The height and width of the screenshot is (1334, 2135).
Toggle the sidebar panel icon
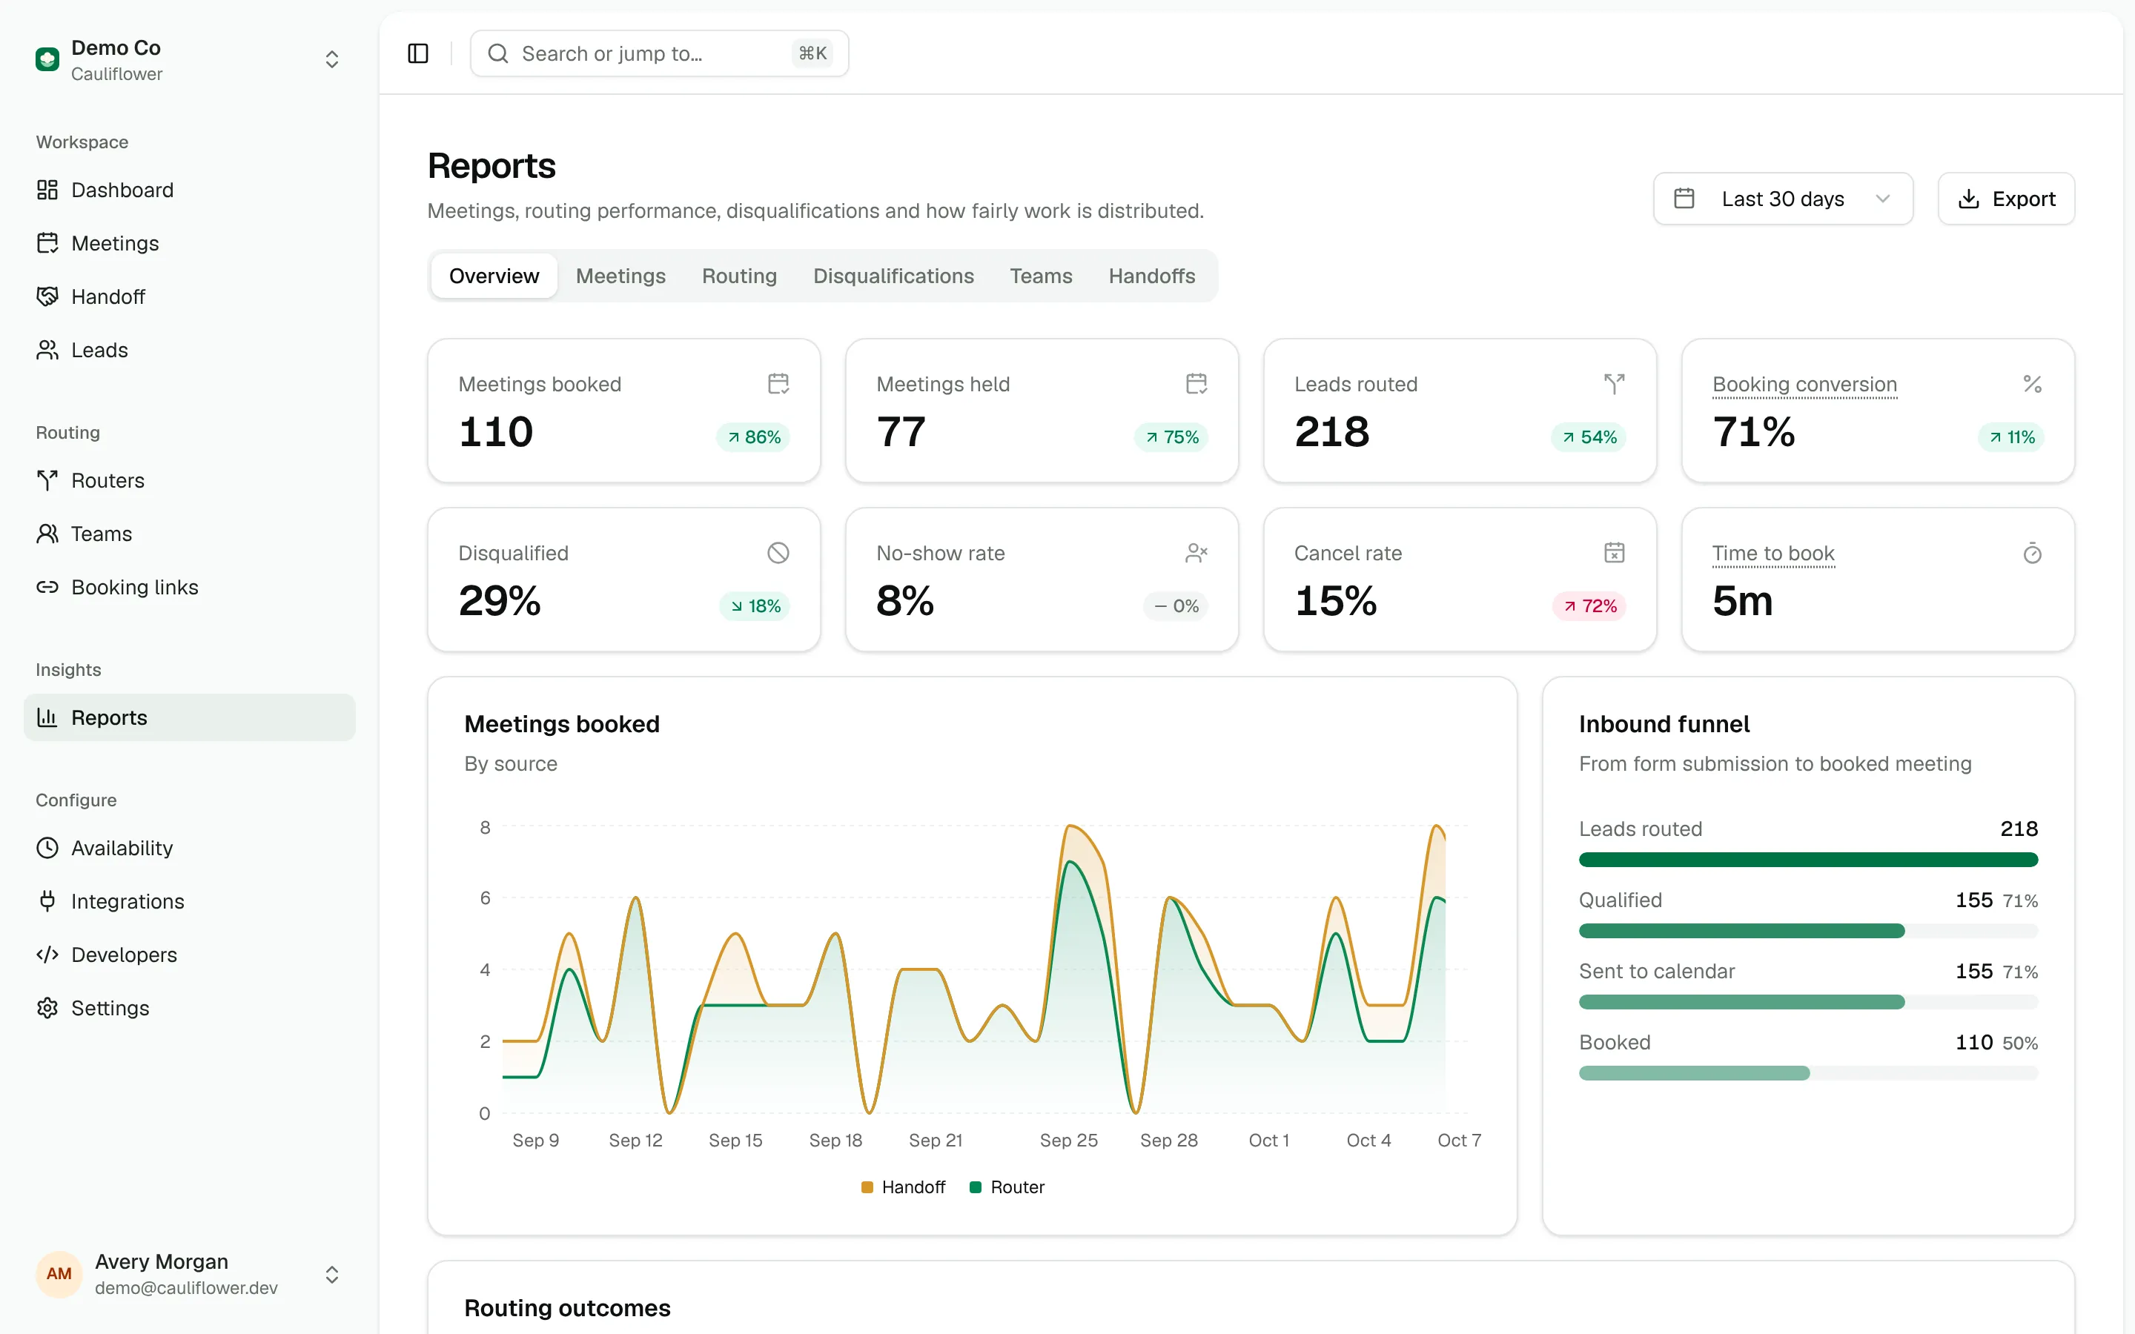pos(418,54)
